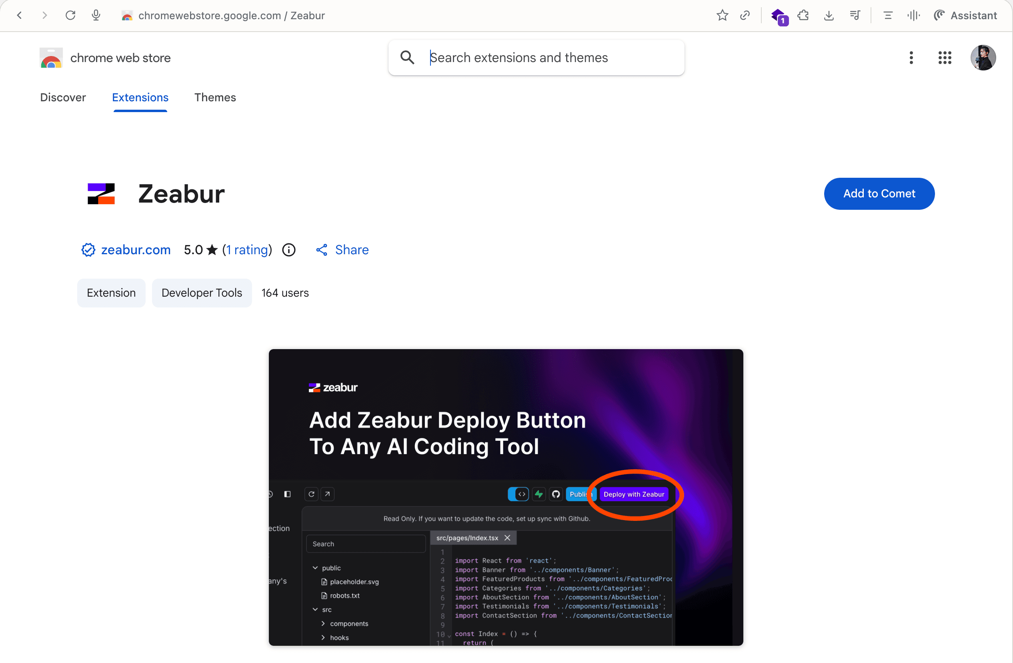Screen dimensions: 1013x663
Task: Click Add to Comet button
Action: (879, 194)
